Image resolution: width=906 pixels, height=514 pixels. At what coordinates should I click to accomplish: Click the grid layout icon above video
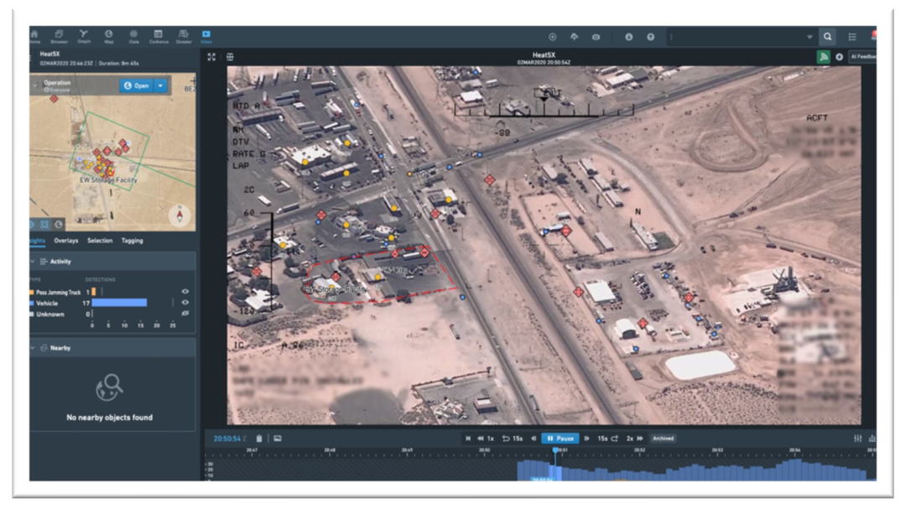click(230, 56)
